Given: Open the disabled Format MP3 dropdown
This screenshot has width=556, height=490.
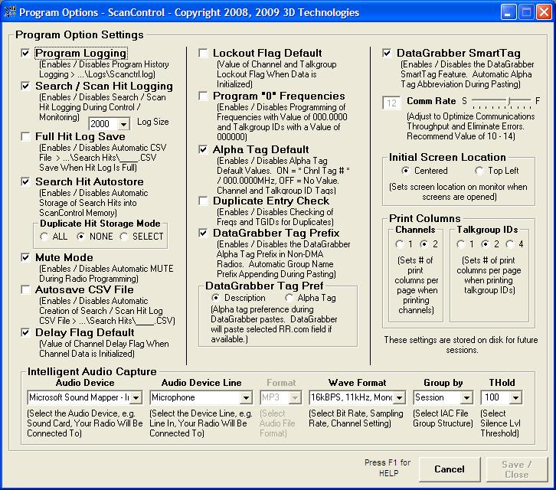Looking at the screenshot, I should click(x=295, y=398).
